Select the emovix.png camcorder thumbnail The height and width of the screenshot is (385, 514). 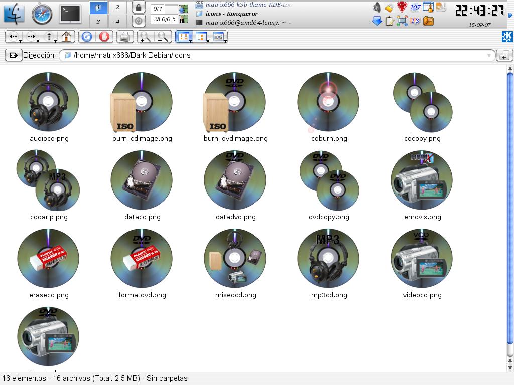[x=422, y=180]
